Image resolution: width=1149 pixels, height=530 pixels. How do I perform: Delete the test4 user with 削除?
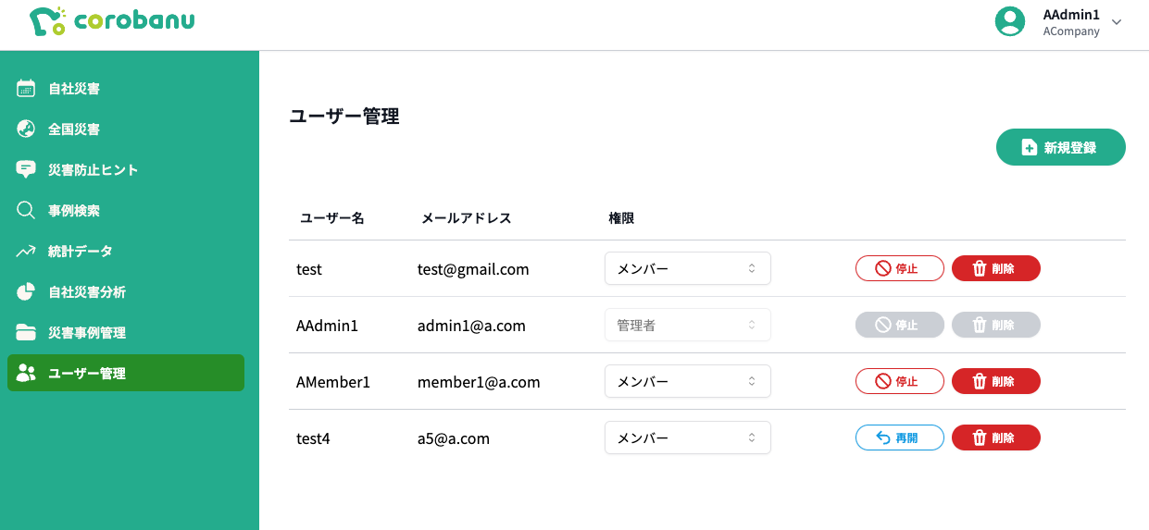point(995,438)
